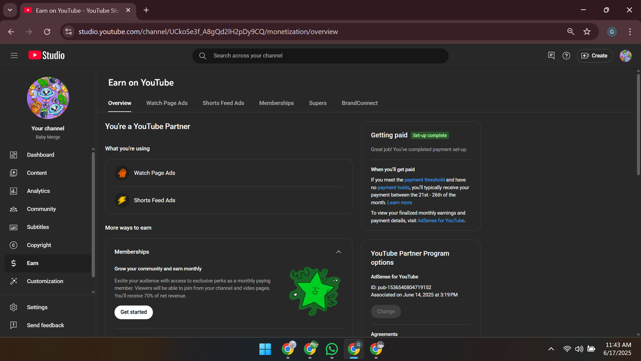This screenshot has width=641, height=361.
Task: Switch to the Overview tab
Action: tap(120, 103)
